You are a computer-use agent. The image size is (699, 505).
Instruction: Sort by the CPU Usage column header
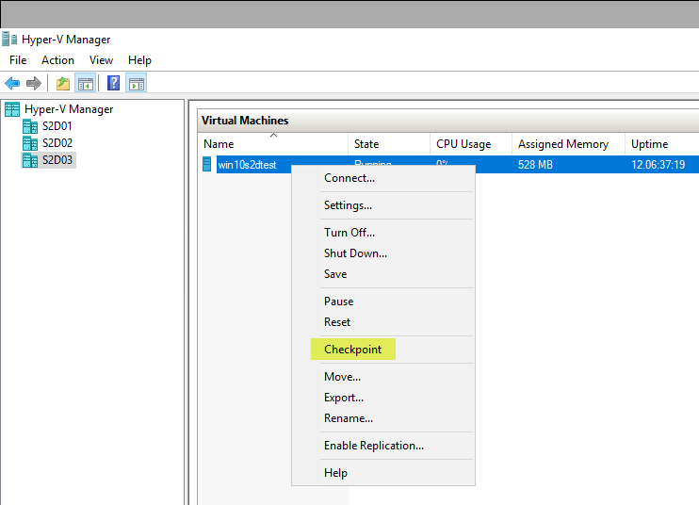pyautogui.click(x=471, y=144)
